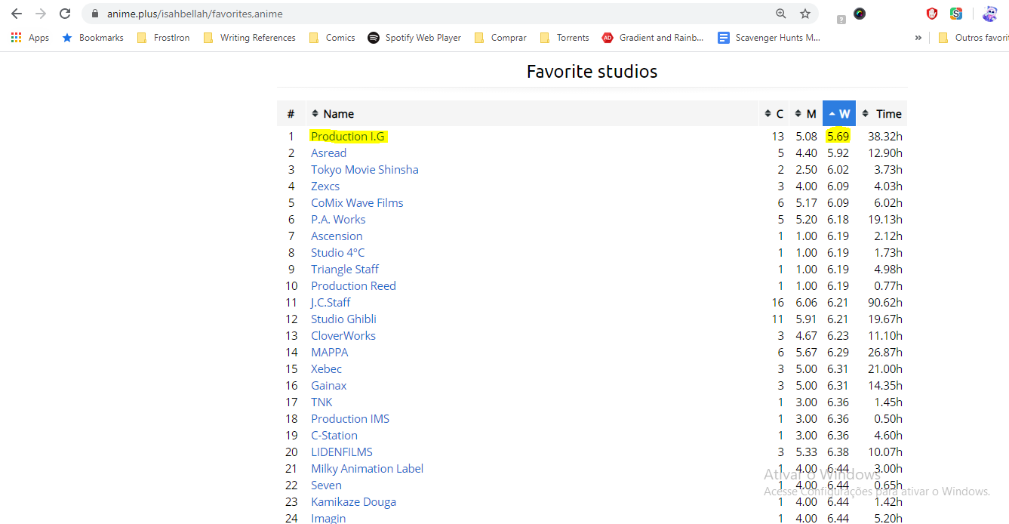Image resolution: width=1009 pixels, height=524 pixels.
Task: Open the rainbow color picker extension
Action: [x=860, y=14]
